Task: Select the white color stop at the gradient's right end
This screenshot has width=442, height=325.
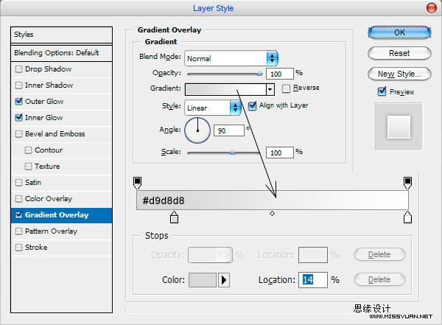Action: click(407, 217)
